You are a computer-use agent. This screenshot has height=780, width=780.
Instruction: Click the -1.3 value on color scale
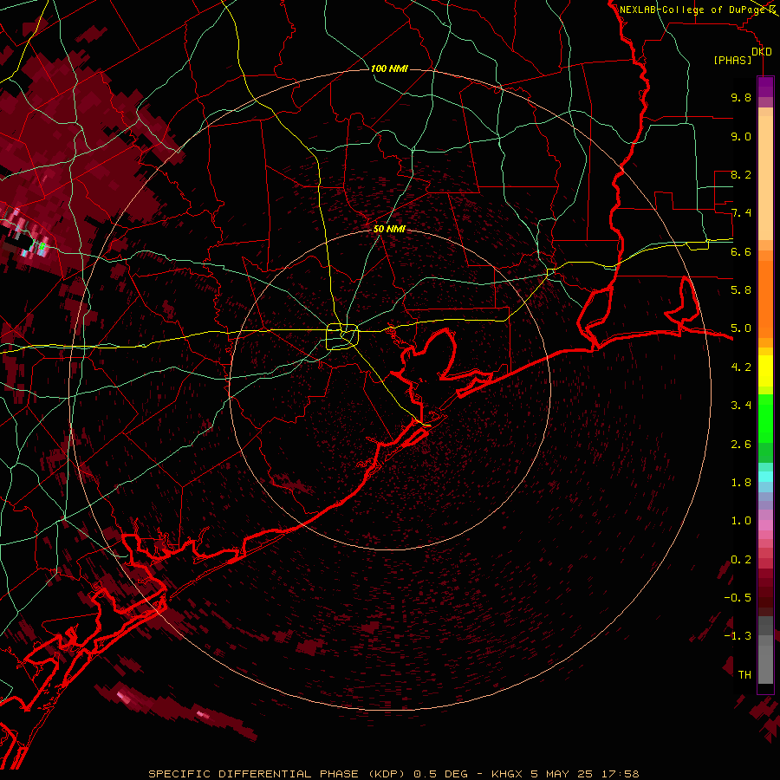[x=738, y=636]
